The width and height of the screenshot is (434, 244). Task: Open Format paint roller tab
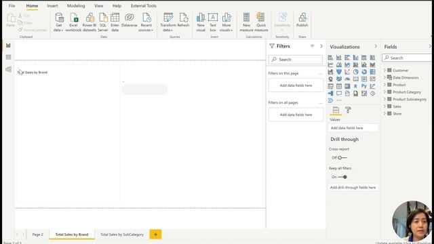[x=348, y=110]
